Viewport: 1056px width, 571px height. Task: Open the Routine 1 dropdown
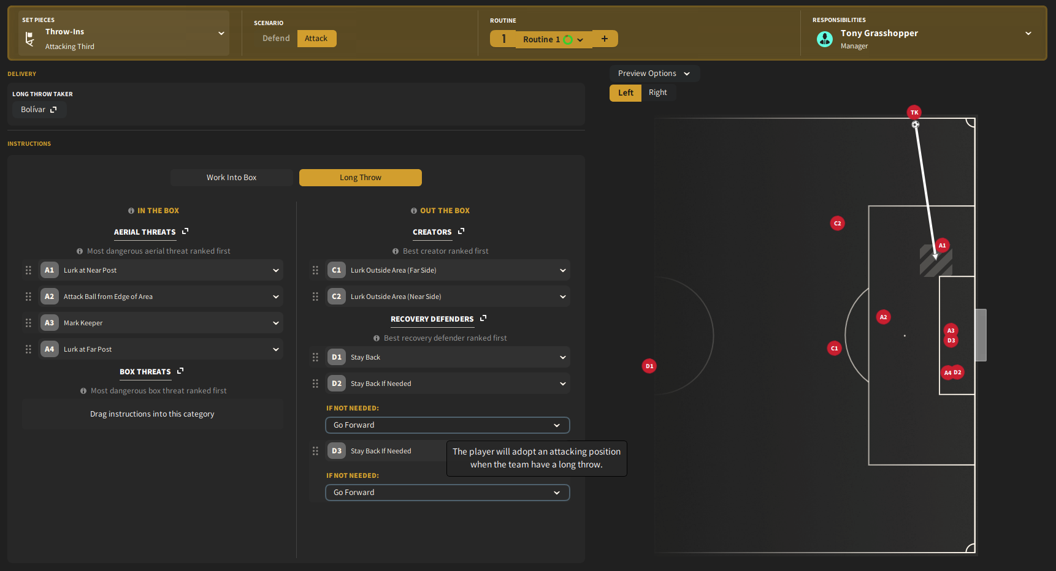(x=553, y=39)
